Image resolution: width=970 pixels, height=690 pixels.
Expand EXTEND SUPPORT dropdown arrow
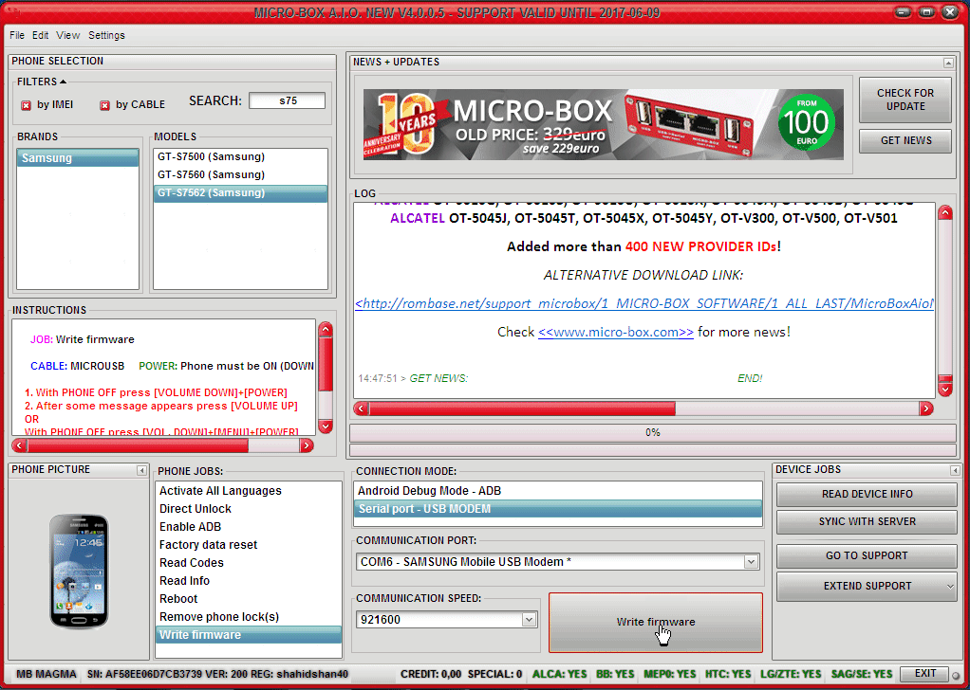951,587
